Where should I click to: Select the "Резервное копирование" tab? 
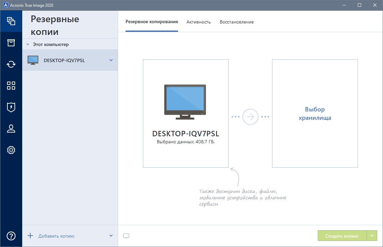click(x=152, y=22)
